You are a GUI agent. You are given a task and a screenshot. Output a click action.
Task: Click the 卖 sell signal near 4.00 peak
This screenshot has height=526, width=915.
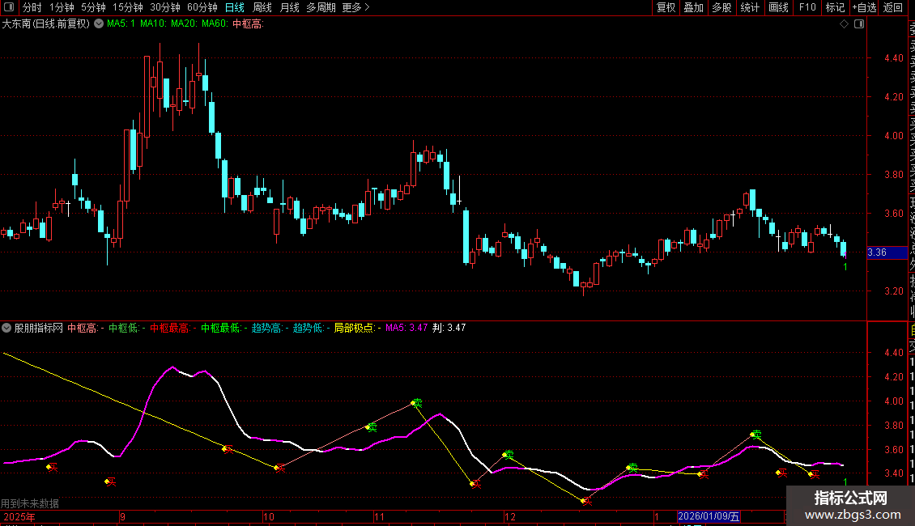coord(417,403)
